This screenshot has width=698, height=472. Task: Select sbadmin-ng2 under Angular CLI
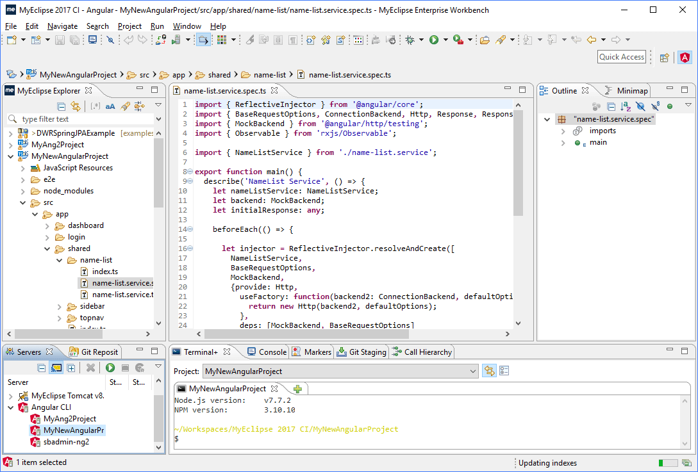[x=66, y=442]
